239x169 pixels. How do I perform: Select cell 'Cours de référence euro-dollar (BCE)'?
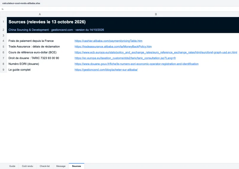[40, 52]
